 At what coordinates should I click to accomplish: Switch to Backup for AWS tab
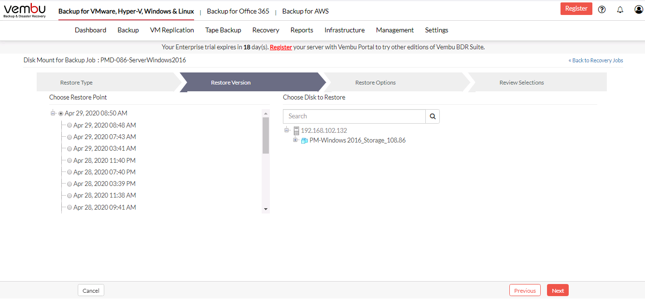point(305,11)
